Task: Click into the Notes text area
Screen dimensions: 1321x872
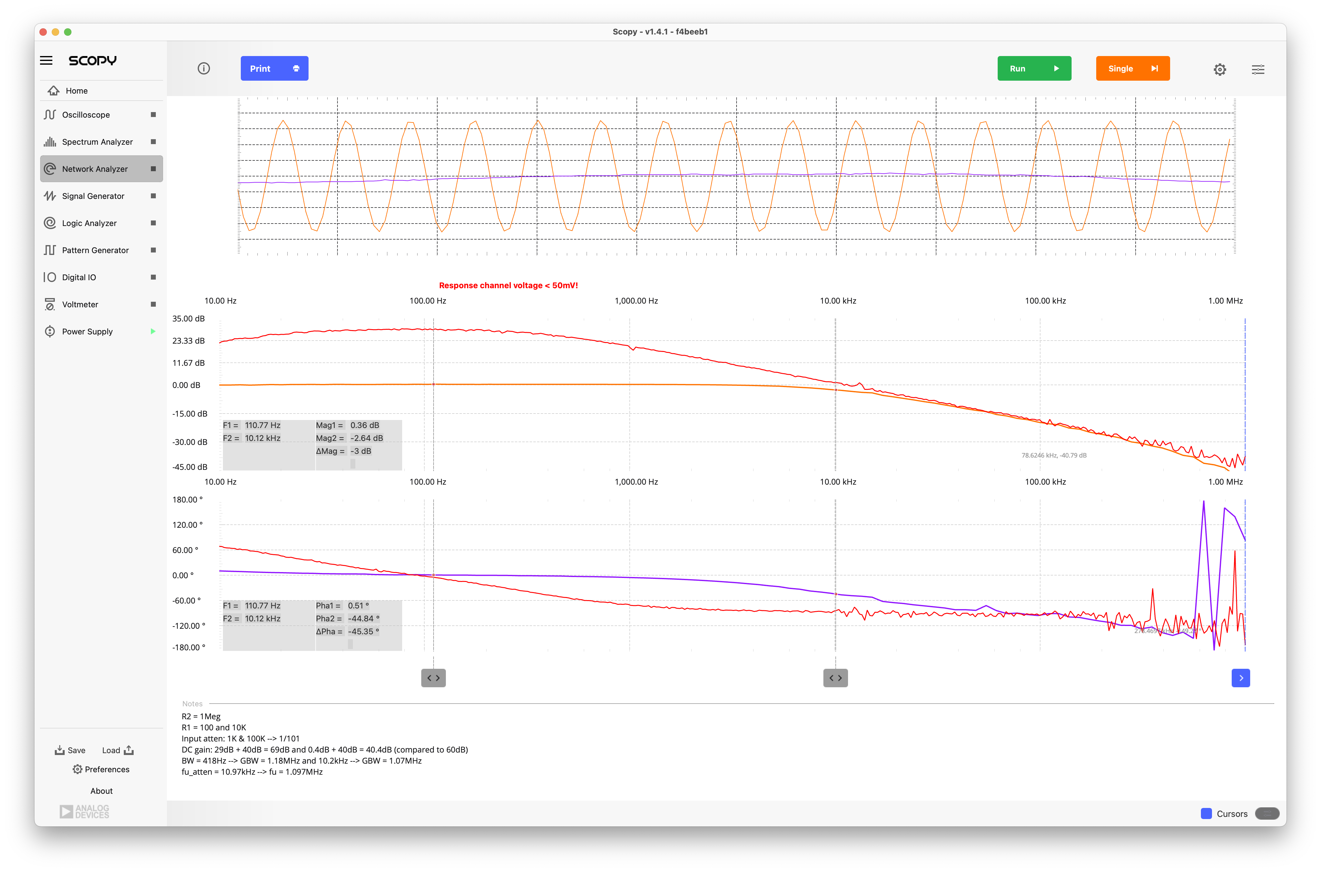Action: point(727,744)
